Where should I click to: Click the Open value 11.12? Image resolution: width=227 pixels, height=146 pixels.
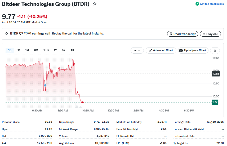tap(49, 129)
